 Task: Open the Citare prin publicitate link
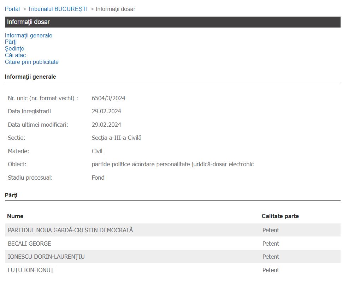point(32,62)
